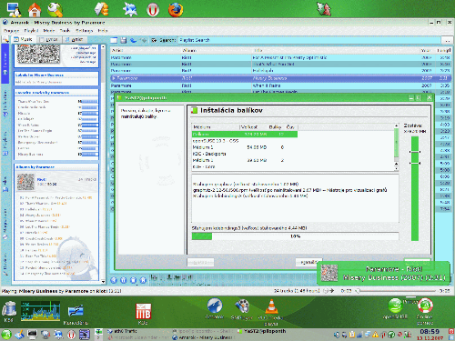Open the Help menu in Amarok
Viewport: 455px width, 341px height.
coord(103,31)
